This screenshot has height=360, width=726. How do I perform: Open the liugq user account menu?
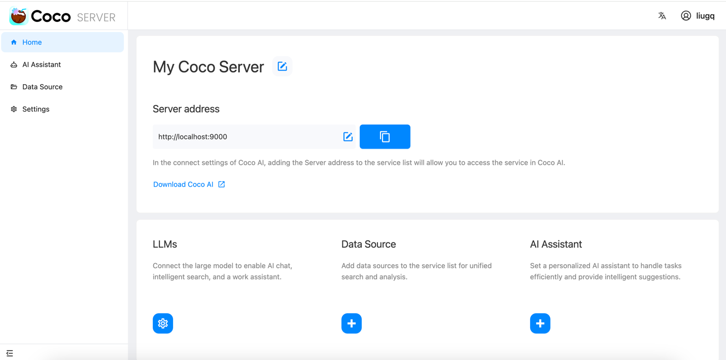(x=705, y=16)
